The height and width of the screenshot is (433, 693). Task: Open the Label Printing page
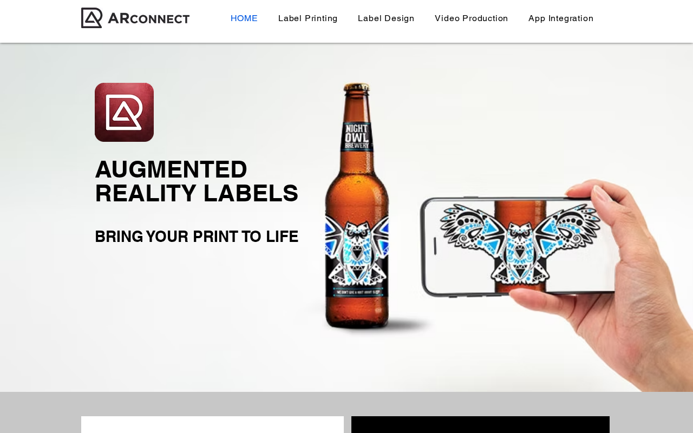click(308, 18)
